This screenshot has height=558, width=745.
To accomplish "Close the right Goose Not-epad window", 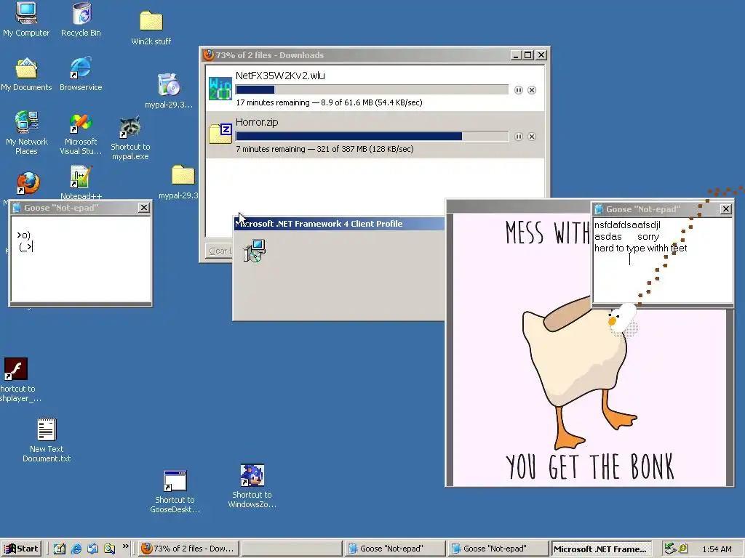I will click(x=725, y=209).
